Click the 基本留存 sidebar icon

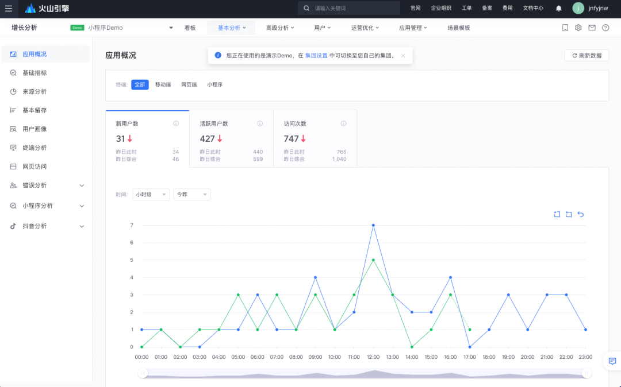click(x=13, y=110)
